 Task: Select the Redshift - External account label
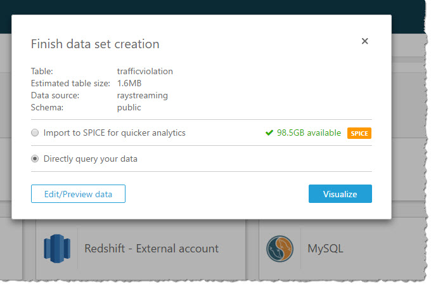point(151,248)
